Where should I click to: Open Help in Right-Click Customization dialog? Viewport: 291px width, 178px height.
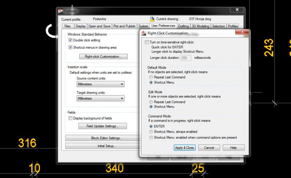click(234, 147)
